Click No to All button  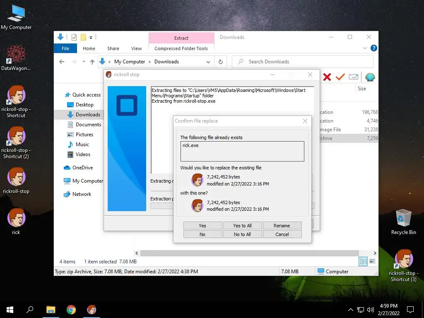(x=242, y=234)
